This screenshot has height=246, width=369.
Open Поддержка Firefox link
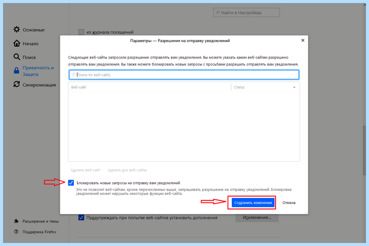click(x=39, y=232)
